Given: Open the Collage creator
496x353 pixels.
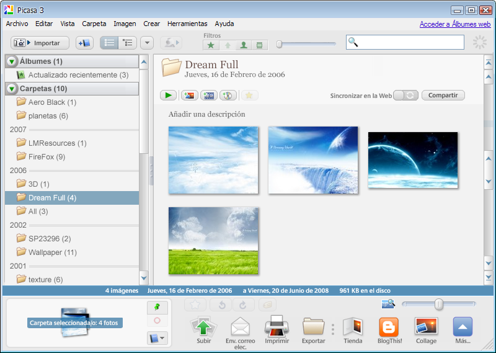Looking at the screenshot, I should click(426, 327).
